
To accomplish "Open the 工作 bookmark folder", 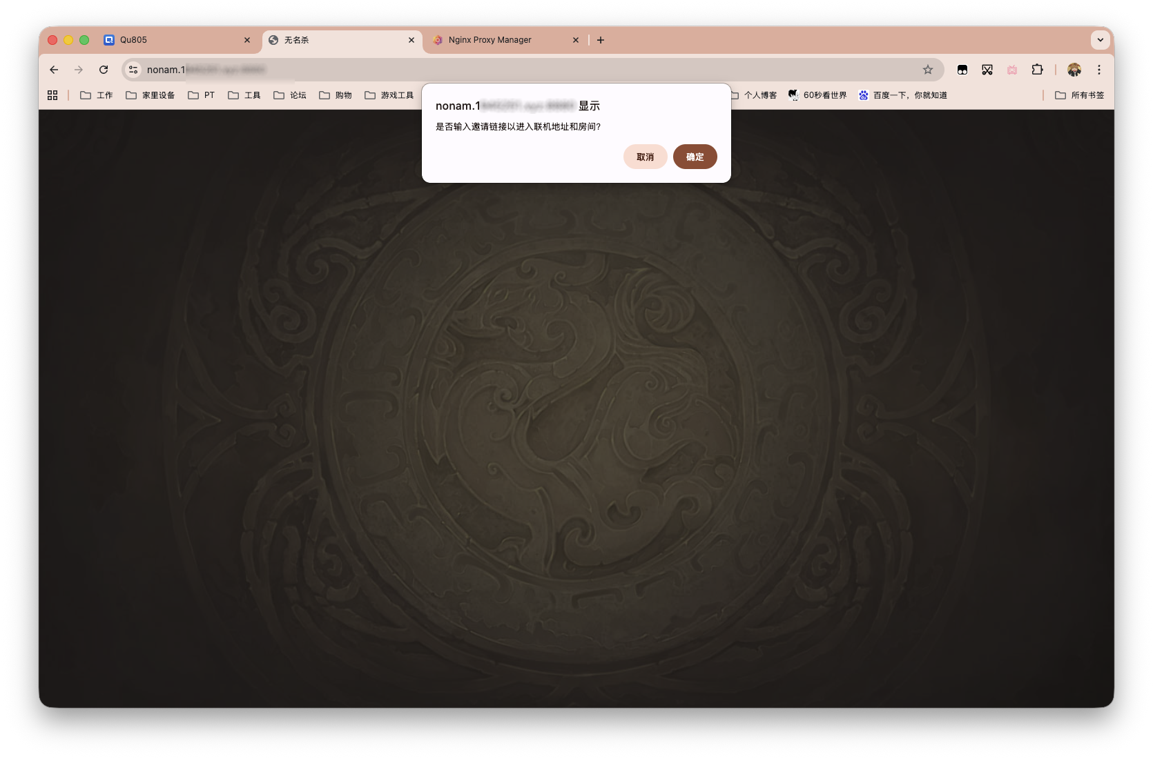I will [x=97, y=95].
